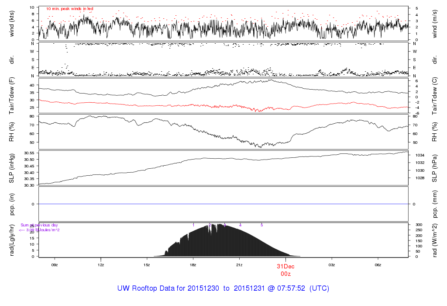The height and width of the screenshot is (306, 447).
Task: Click the 'UW Rooftop Data' title caption
Action: click(x=223, y=289)
